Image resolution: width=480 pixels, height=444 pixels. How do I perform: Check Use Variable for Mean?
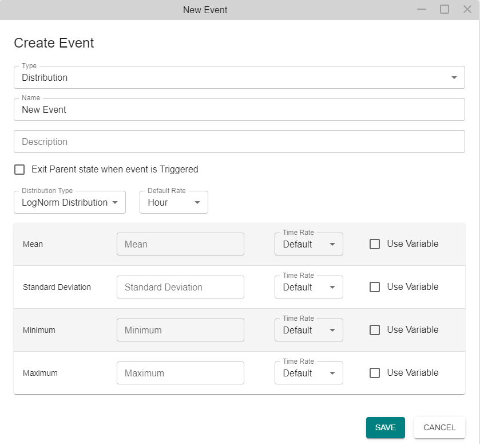click(375, 244)
